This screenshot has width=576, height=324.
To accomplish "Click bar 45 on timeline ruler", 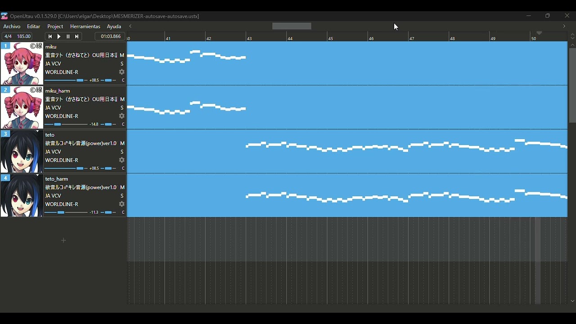I will tap(330, 39).
